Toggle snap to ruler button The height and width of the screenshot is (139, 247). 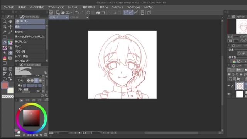click(x=126, y=13)
